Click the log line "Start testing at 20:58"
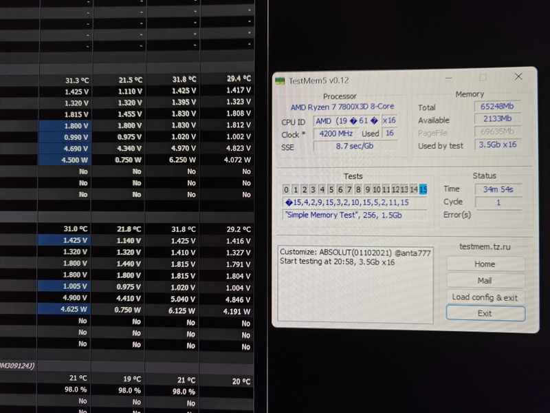 point(337,262)
